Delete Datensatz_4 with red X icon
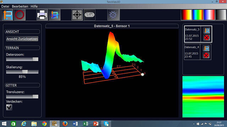The height and width of the screenshot is (127, 227). (206, 55)
